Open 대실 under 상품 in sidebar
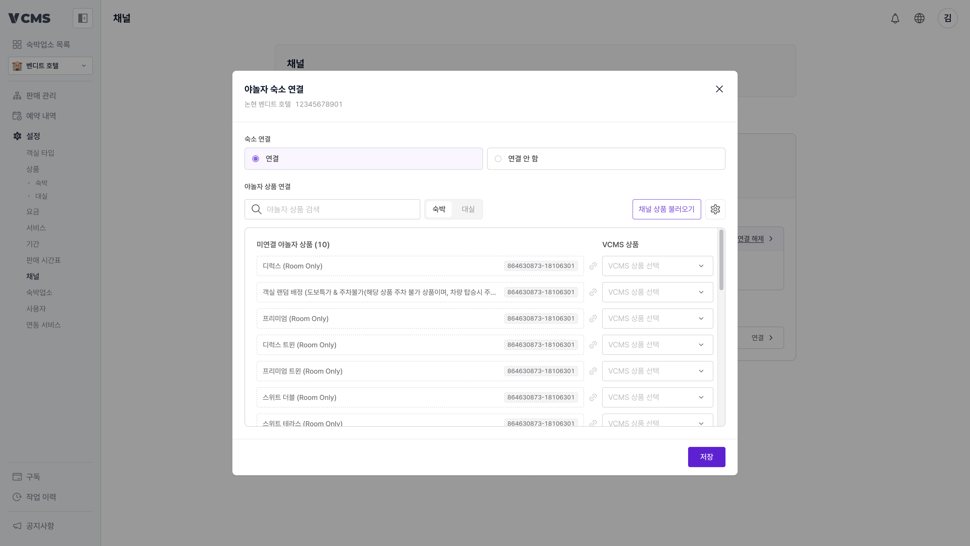The width and height of the screenshot is (970, 546). pos(41,196)
